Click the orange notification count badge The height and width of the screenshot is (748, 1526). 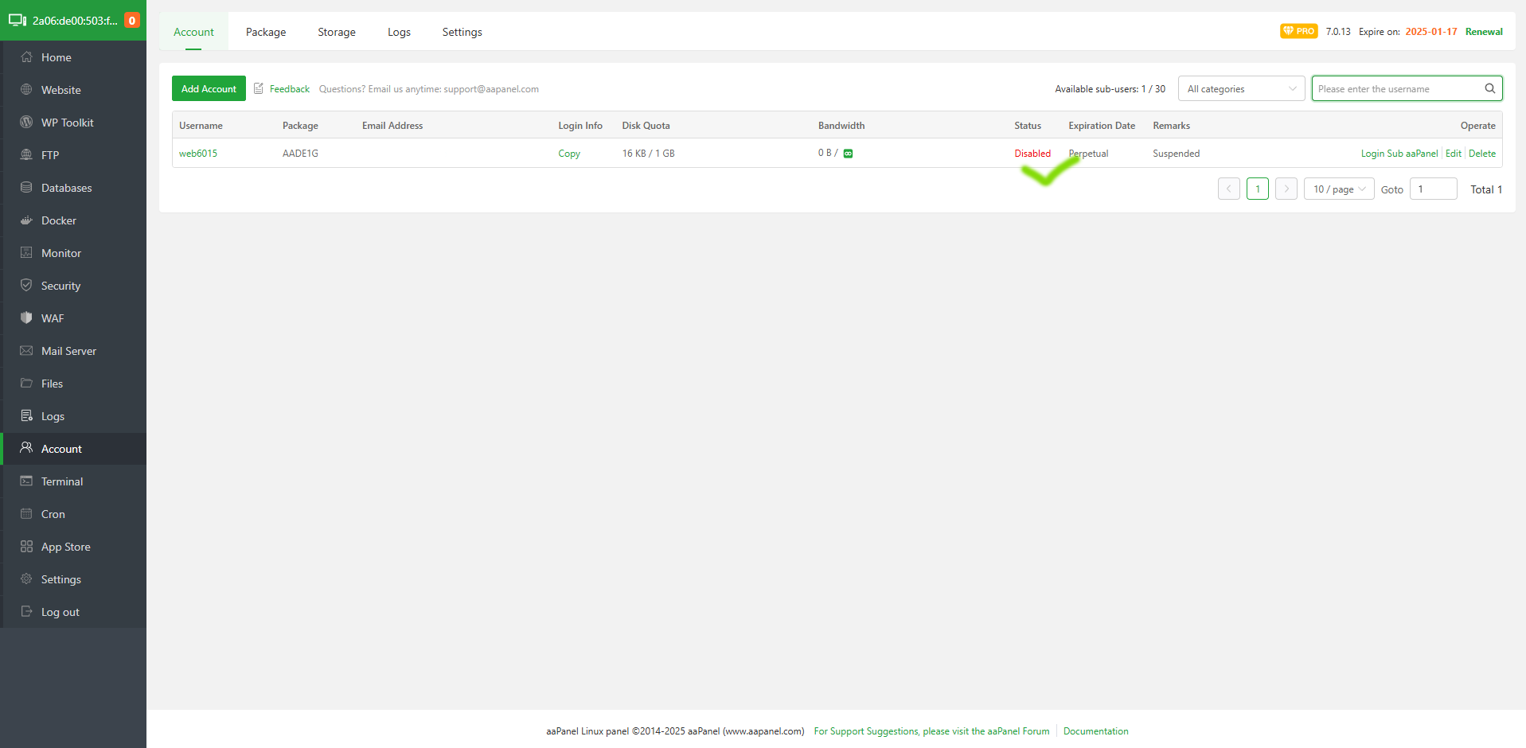point(132,21)
